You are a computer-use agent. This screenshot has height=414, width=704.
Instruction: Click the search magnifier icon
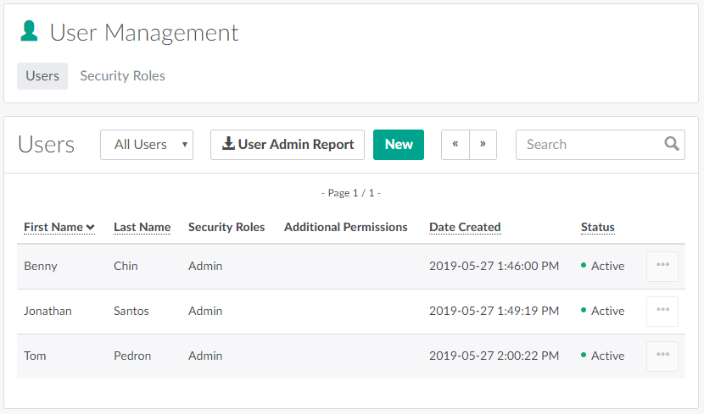672,144
